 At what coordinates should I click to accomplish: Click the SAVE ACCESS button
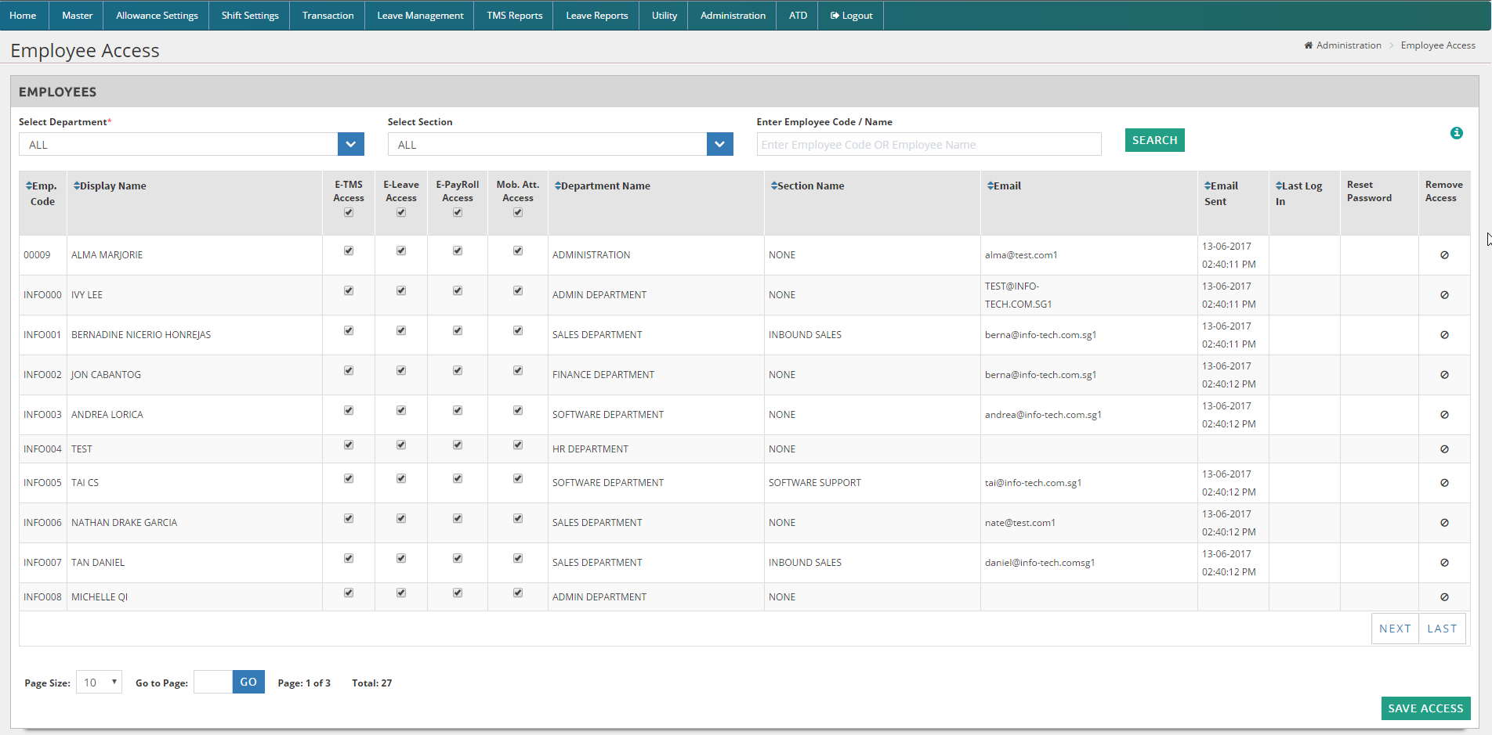pyautogui.click(x=1425, y=708)
